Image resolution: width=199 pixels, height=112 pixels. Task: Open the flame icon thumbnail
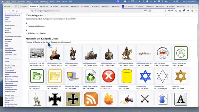(109, 99)
